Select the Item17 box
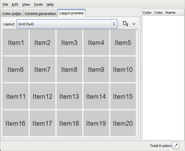This screenshot has height=151, width=185. (x=42, y=123)
